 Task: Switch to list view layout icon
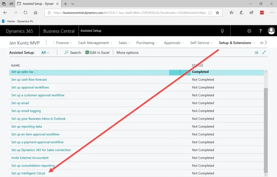click(256, 52)
